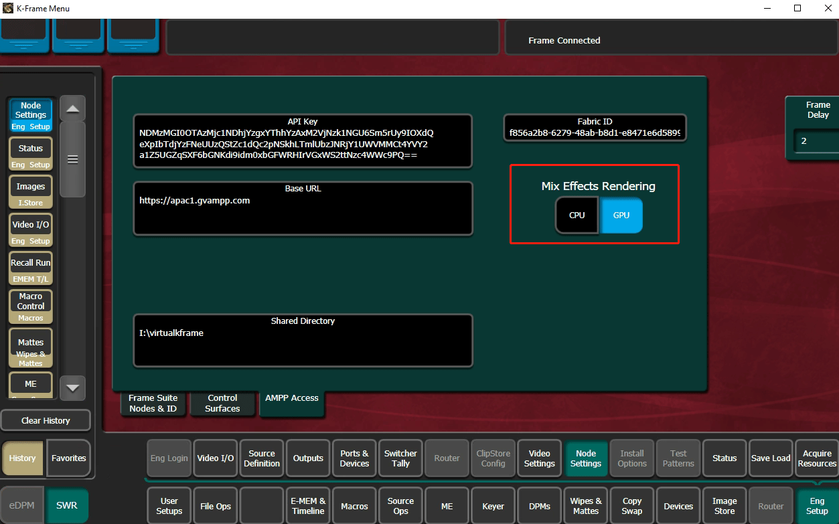Click the eDPM button
The width and height of the screenshot is (839, 524).
click(22, 506)
